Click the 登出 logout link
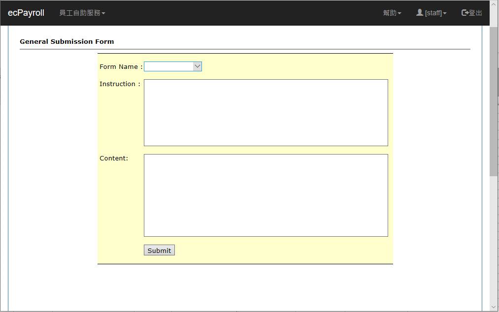The width and height of the screenshot is (499, 312). (471, 13)
